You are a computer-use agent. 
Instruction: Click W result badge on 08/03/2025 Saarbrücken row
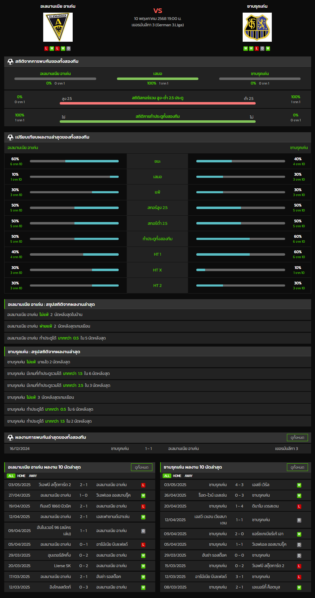299,587
